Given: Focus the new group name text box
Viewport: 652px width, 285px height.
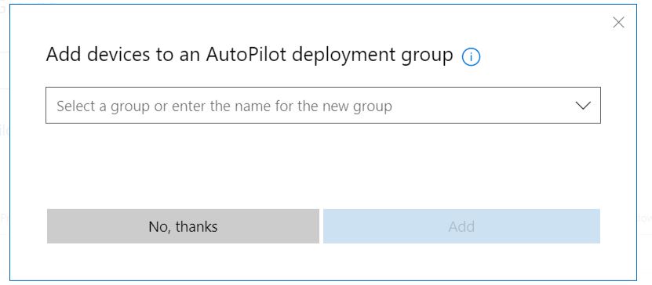Looking at the screenshot, I should [323, 106].
